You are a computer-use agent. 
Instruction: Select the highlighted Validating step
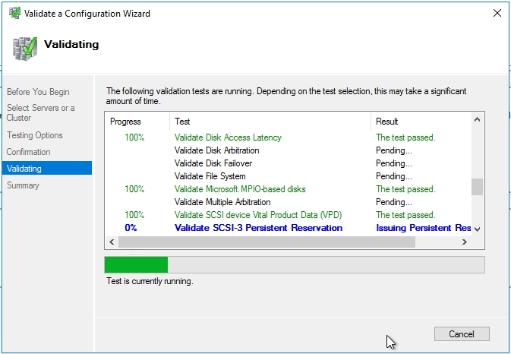click(x=47, y=168)
